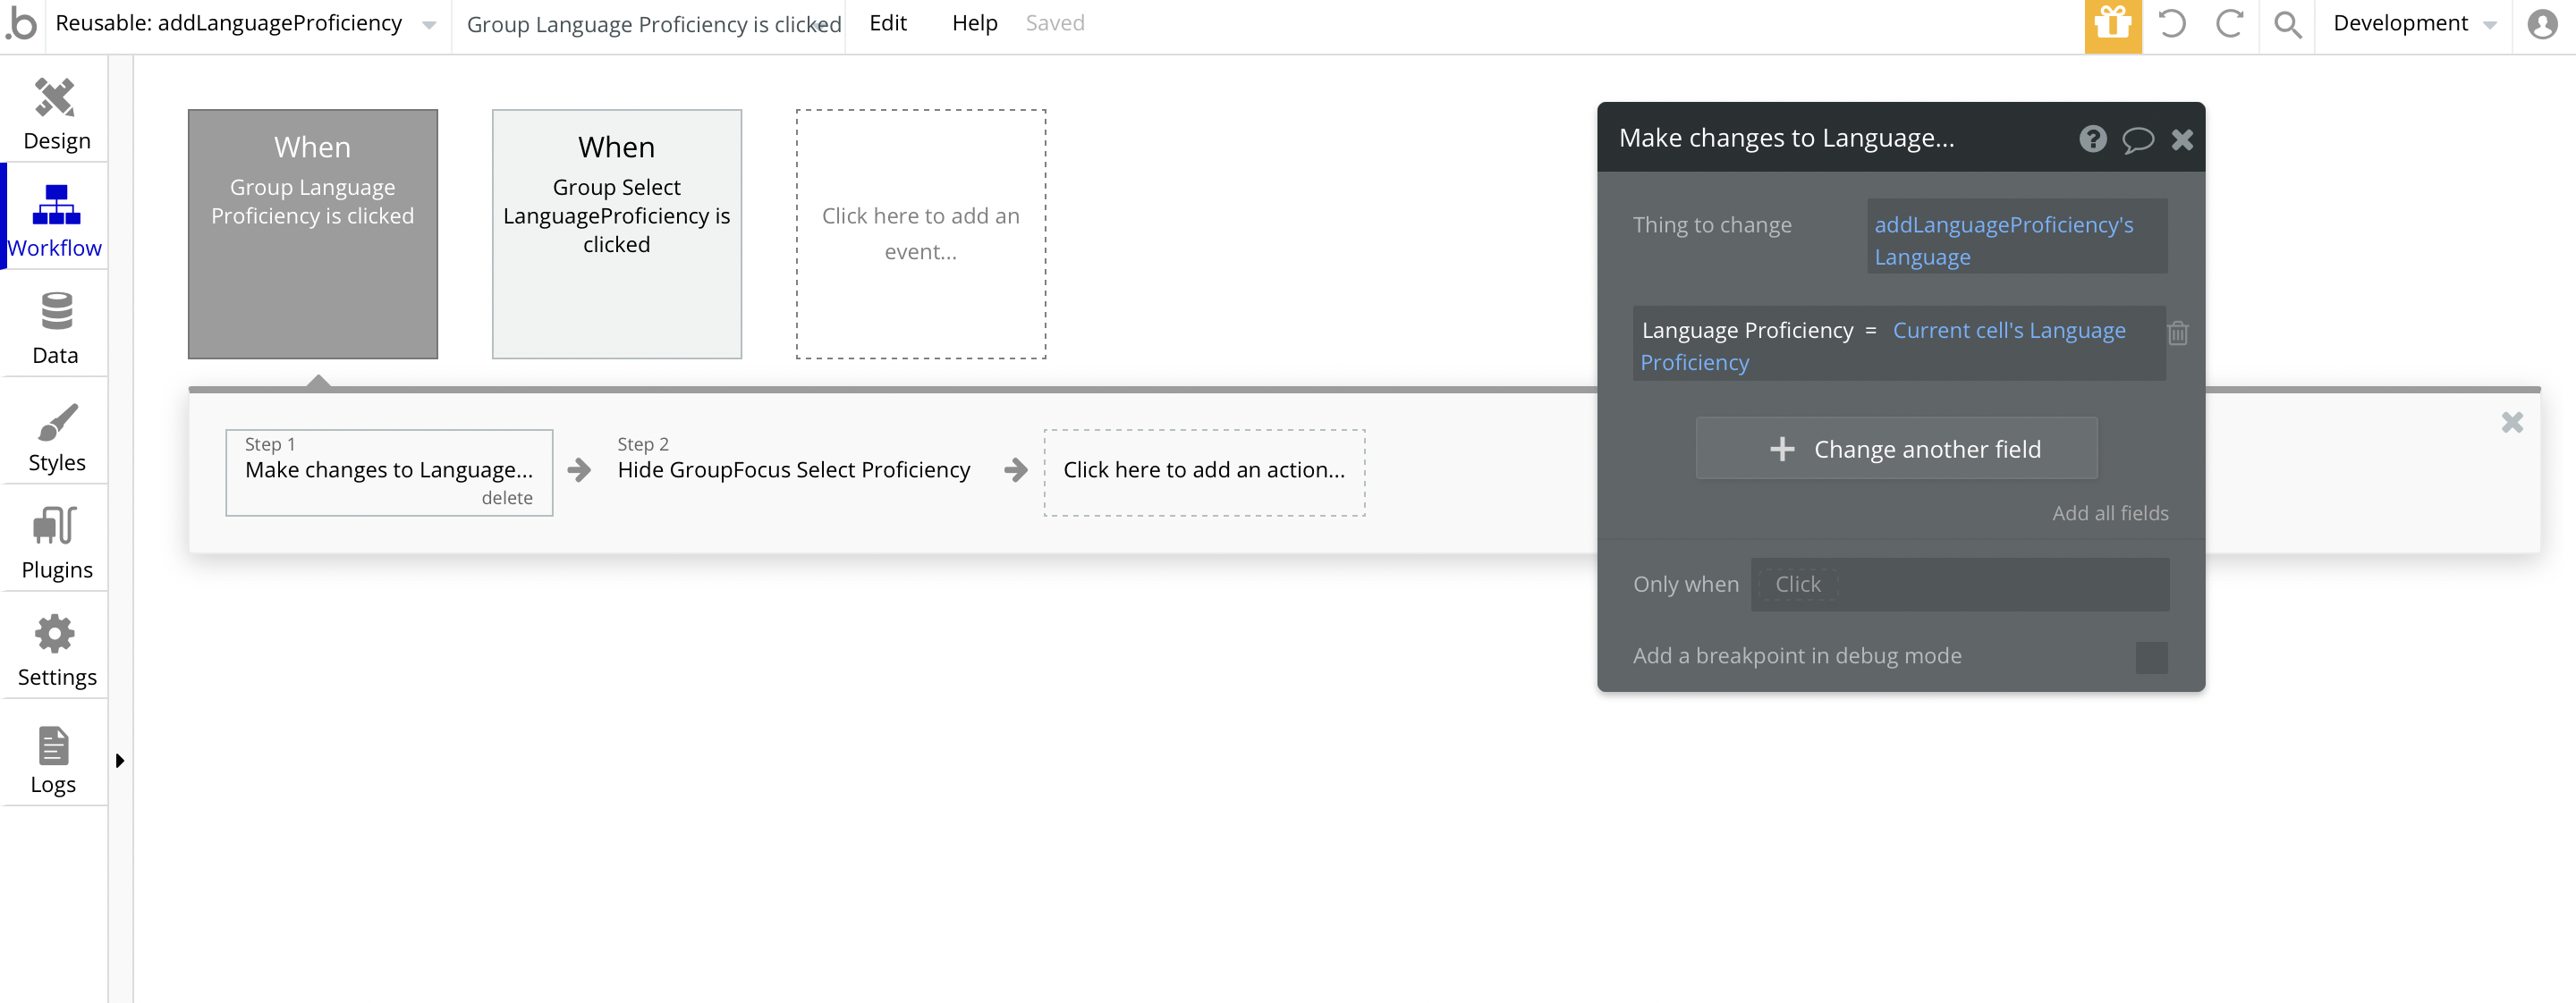The height and width of the screenshot is (1003, 2576).
Task: Enable breakpoint in debug mode checkbox
Action: pyautogui.click(x=2151, y=656)
